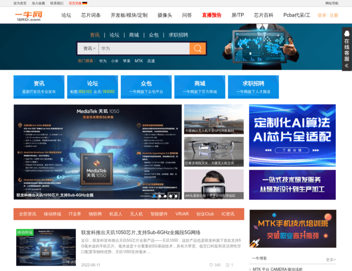Click the heart like icon showing 340

[211, 265]
